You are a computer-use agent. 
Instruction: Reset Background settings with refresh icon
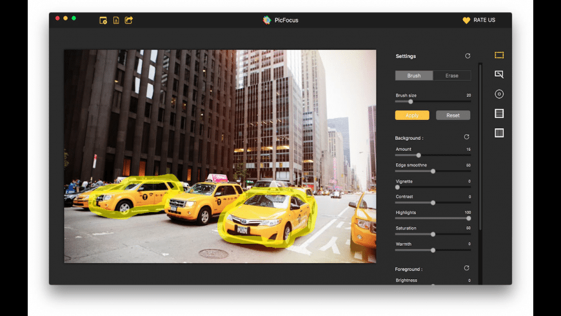[x=467, y=137]
